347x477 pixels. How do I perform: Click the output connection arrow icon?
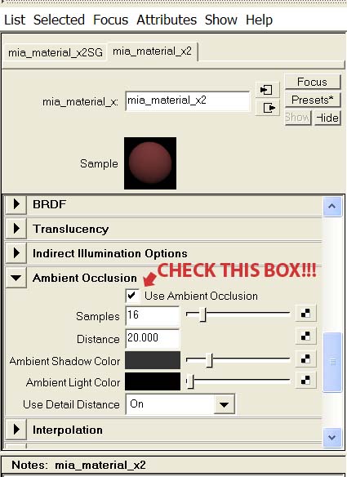coord(268,108)
